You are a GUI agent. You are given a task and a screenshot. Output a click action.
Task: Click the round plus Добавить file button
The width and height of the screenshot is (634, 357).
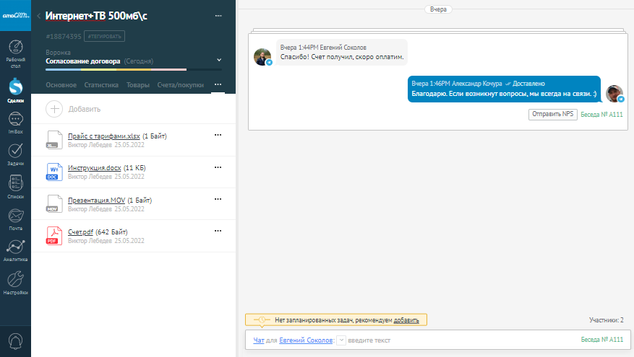point(54,109)
